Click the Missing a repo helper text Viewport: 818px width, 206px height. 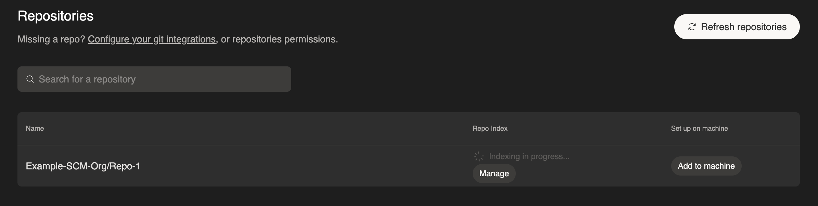coord(51,39)
